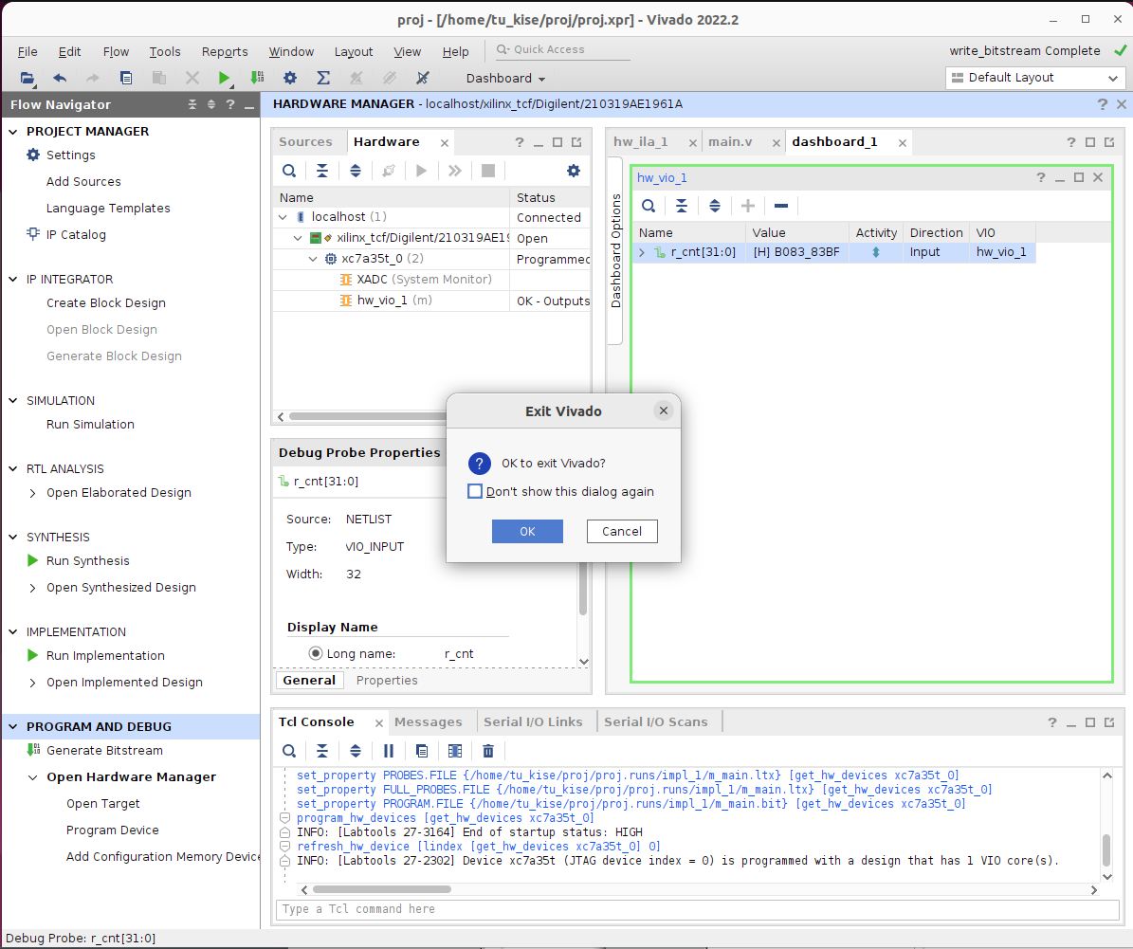The height and width of the screenshot is (949, 1133).
Task: Open the Reports menu
Action: tap(225, 52)
